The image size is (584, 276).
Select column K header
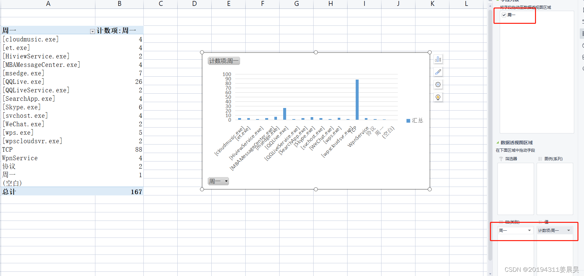[432, 4]
